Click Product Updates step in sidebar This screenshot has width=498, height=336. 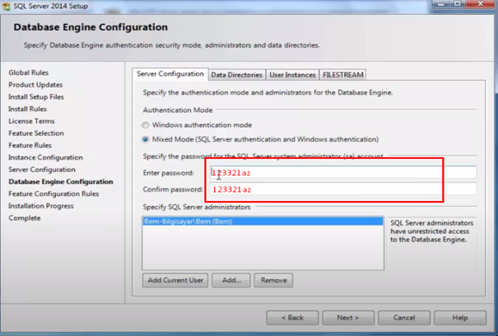tap(35, 85)
